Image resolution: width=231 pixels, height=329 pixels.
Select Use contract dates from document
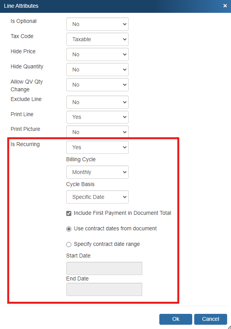(x=69, y=229)
